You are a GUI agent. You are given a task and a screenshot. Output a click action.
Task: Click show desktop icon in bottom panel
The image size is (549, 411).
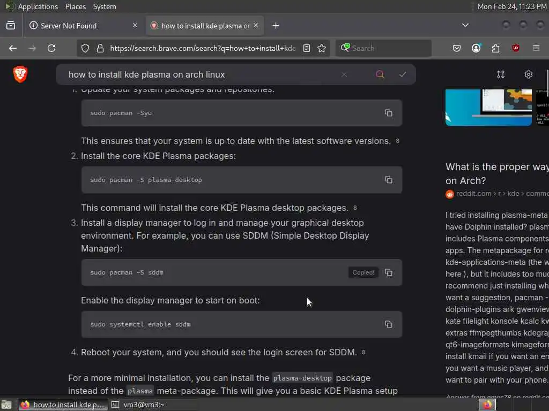(6, 405)
